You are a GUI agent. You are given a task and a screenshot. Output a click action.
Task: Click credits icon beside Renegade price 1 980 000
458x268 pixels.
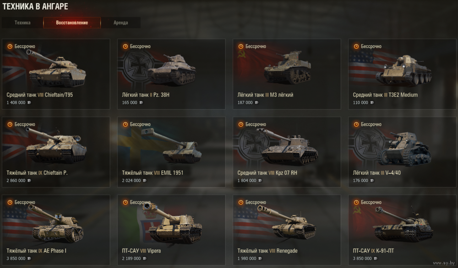click(260, 258)
